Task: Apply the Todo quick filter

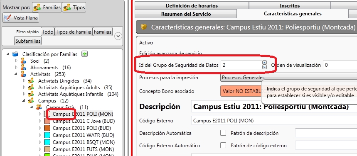Action: 47,32
